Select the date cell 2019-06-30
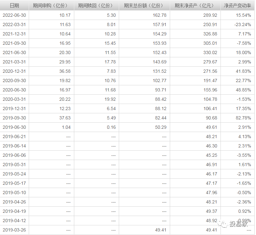Viewport: 256px width, 235px height. pyautogui.click(x=15, y=127)
